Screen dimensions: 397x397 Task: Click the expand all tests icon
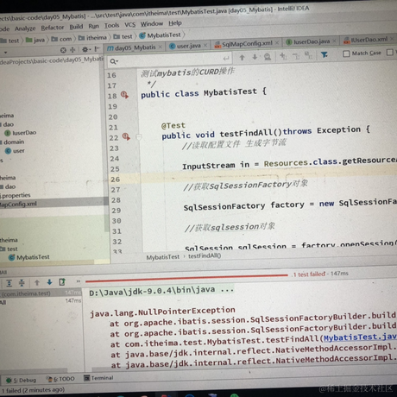pyautogui.click(x=9, y=283)
